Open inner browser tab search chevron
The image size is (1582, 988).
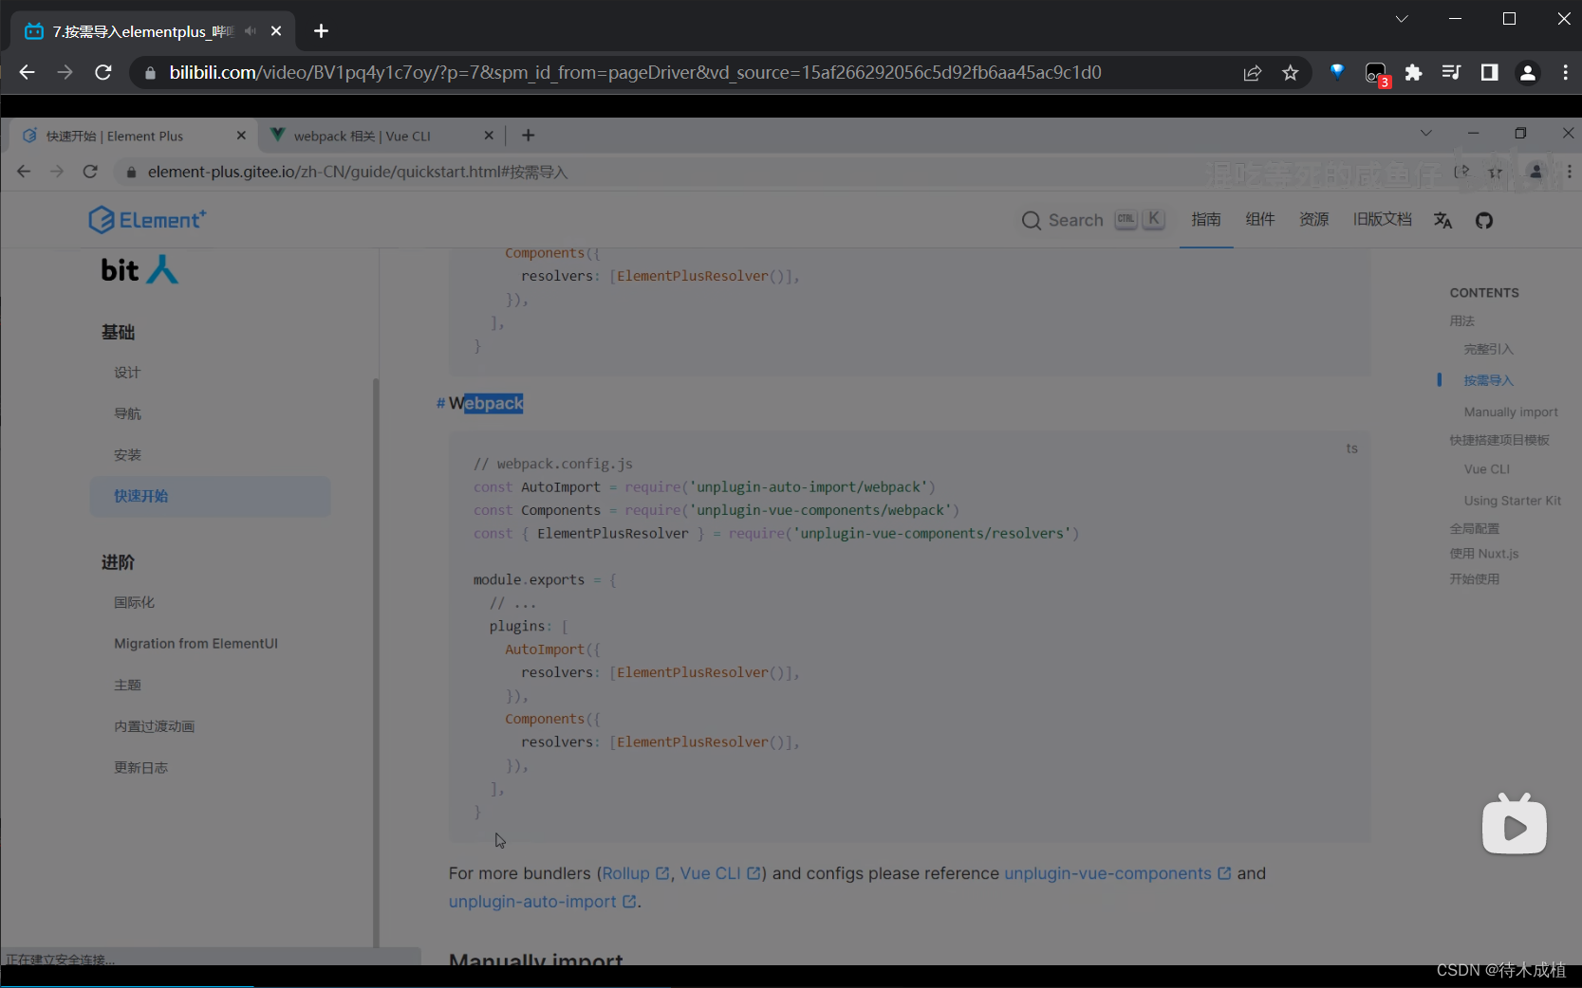tap(1425, 134)
